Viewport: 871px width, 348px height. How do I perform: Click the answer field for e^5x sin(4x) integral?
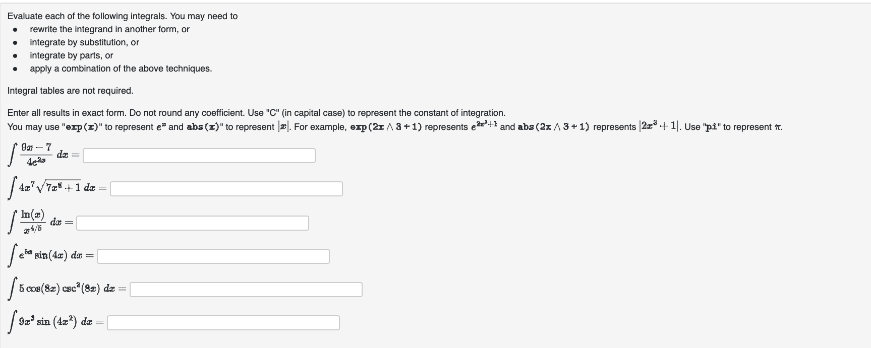[x=213, y=256]
